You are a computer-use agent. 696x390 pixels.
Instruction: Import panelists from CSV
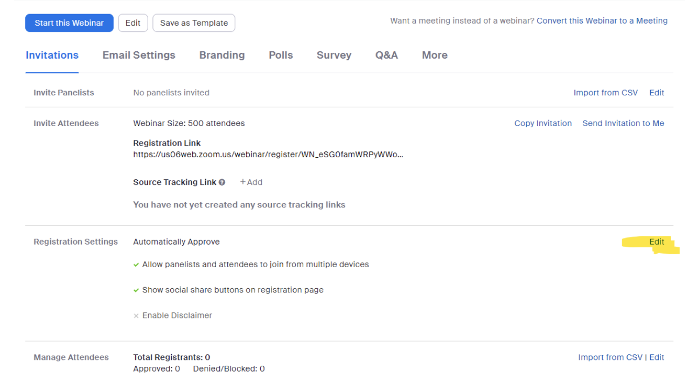(605, 93)
